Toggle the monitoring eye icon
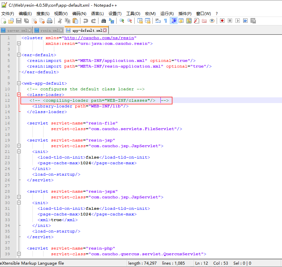 212,21
